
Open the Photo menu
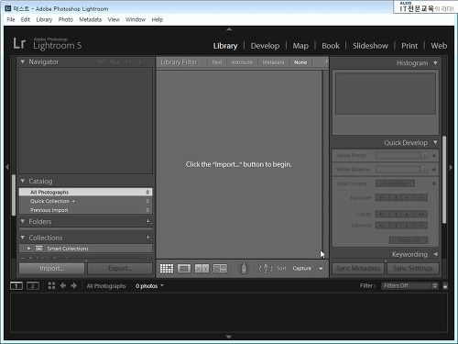[x=66, y=19]
